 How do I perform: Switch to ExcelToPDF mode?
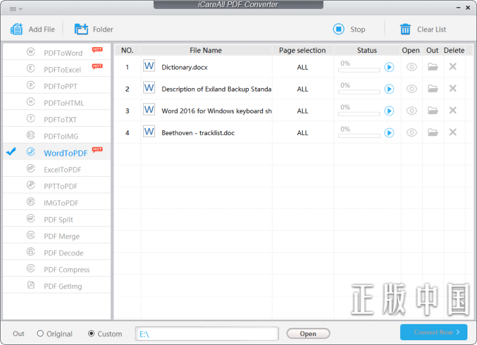57,169
